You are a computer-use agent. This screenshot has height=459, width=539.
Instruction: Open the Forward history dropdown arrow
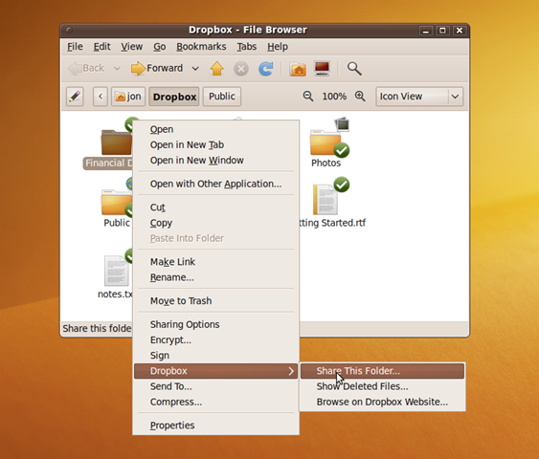click(195, 68)
